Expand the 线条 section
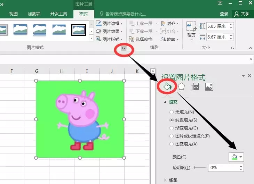The width and height of the screenshot is (254, 184). pos(170,180)
